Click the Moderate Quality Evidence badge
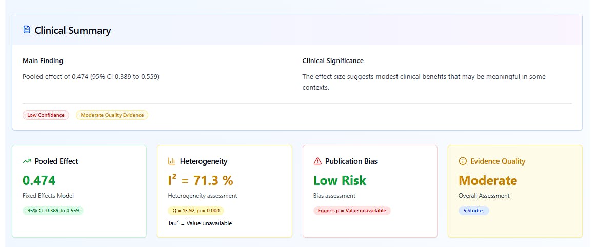Viewport: 596px width, 247px height. click(x=112, y=115)
